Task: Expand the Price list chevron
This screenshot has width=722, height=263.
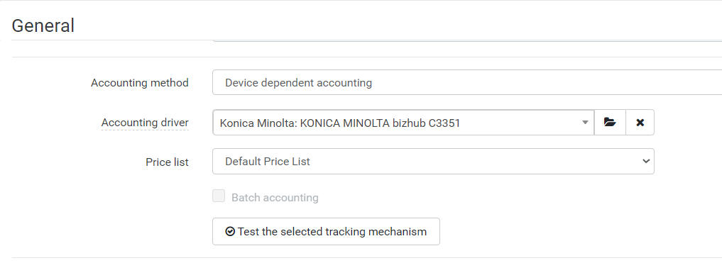Action: (x=646, y=162)
